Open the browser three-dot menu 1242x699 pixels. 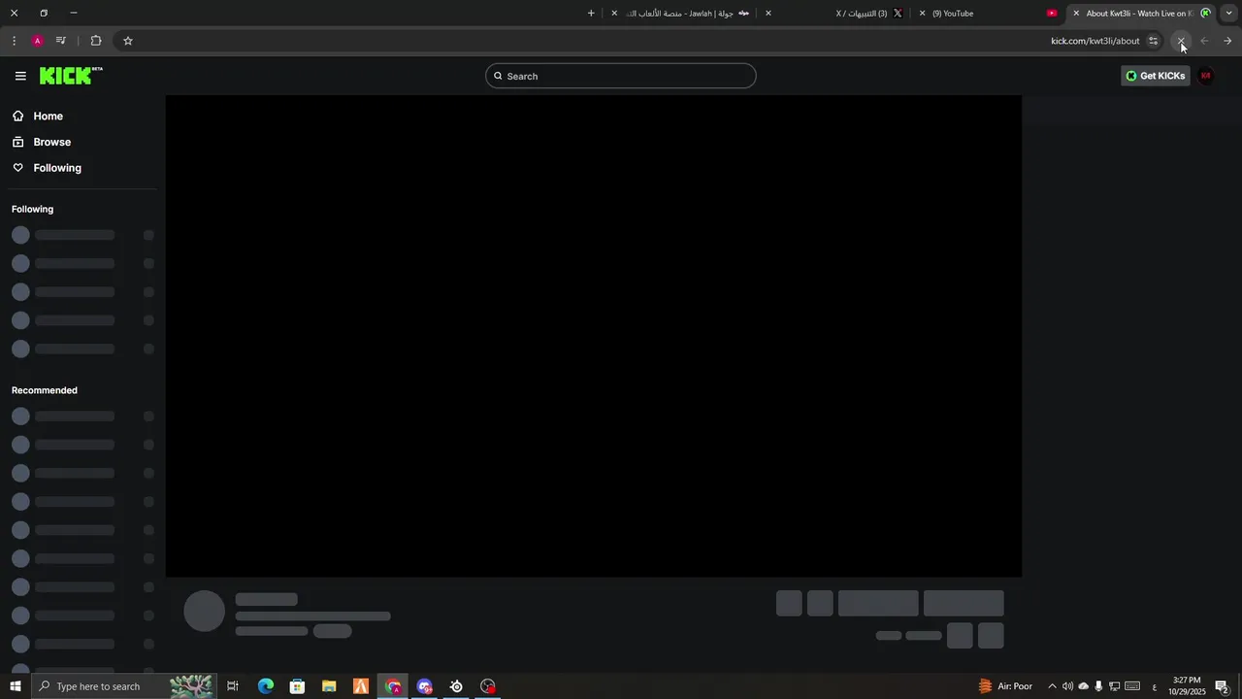coord(14,41)
